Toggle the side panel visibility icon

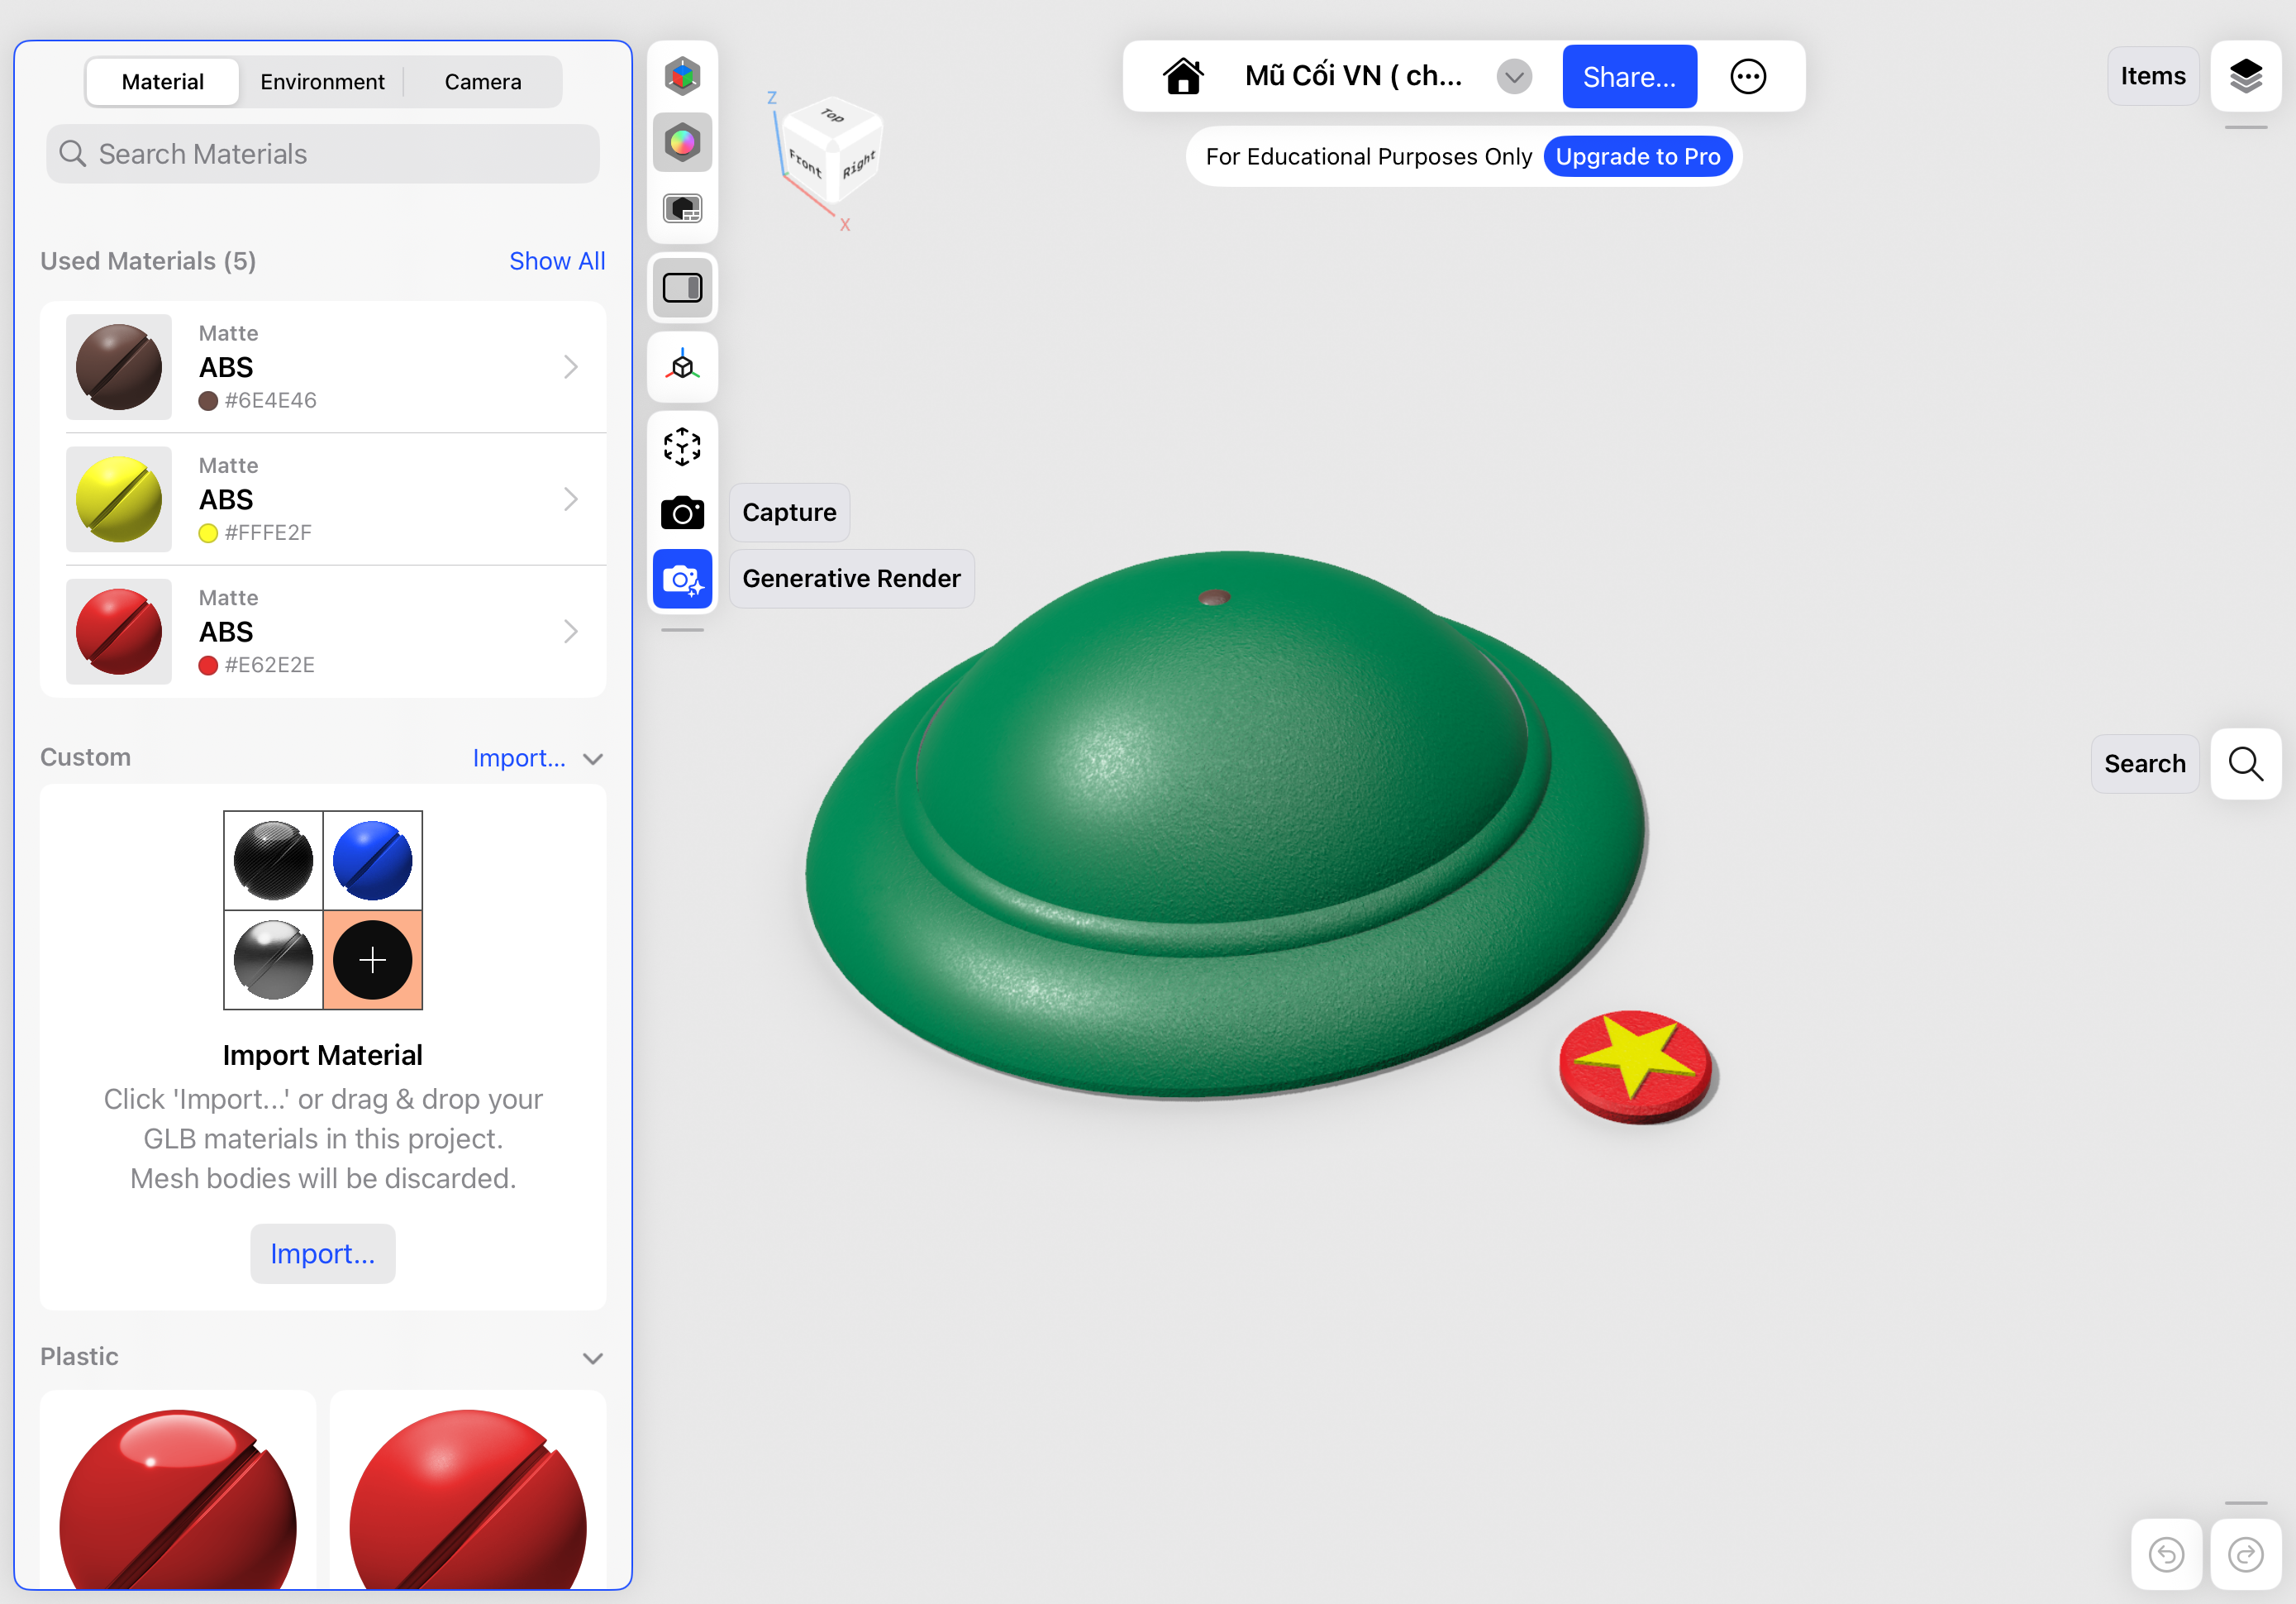682,289
